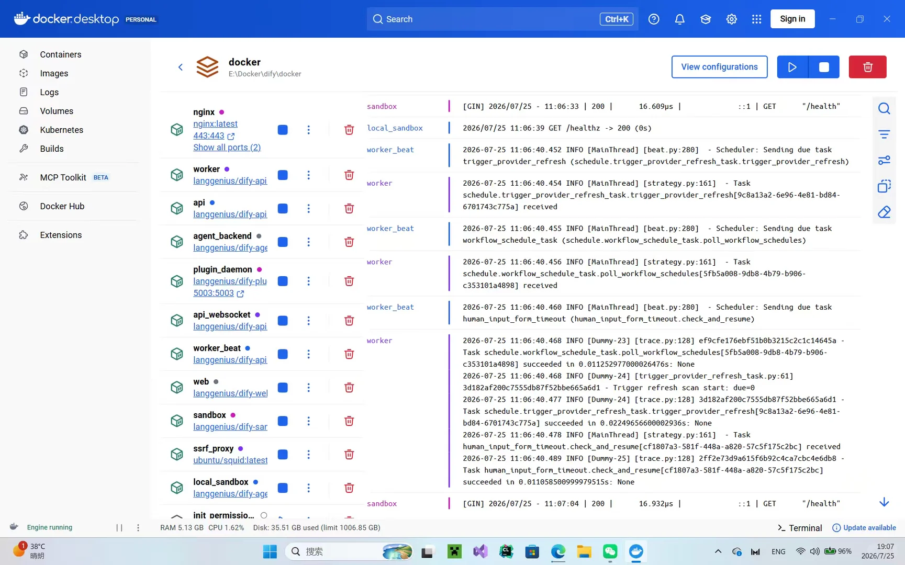Open the Settings gear in the header
Viewport: 905px width, 565px height.
[731, 19]
